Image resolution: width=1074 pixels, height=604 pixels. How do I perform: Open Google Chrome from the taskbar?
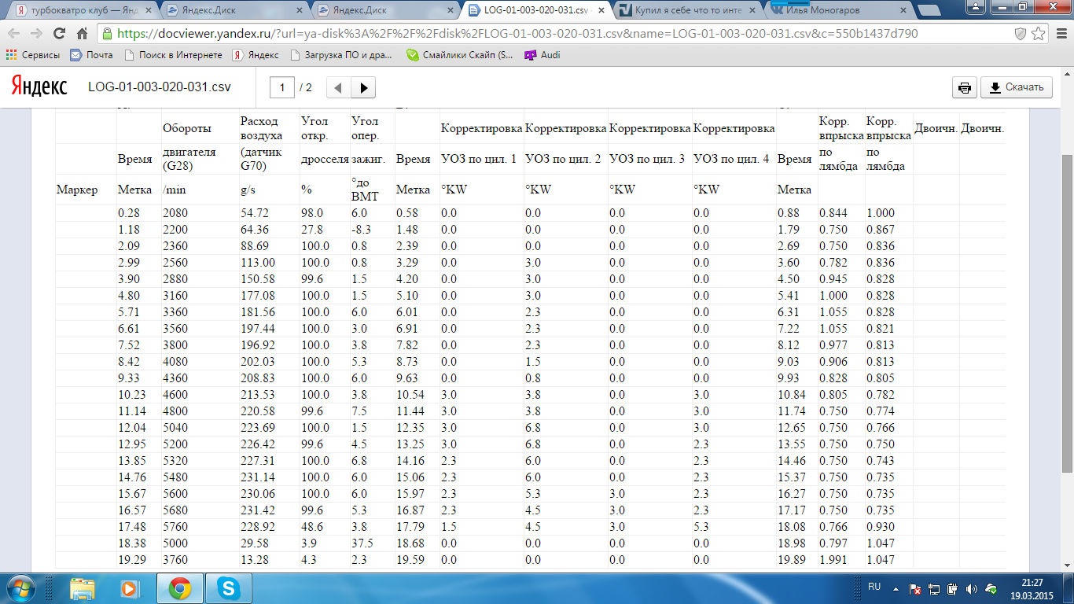coord(179,588)
